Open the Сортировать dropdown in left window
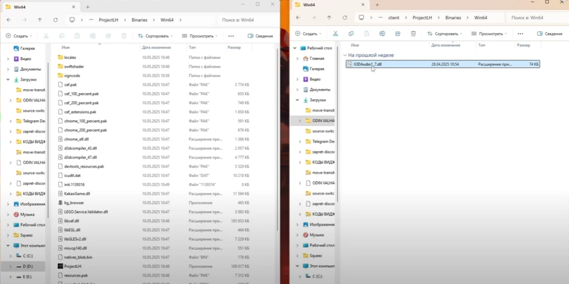 point(155,36)
